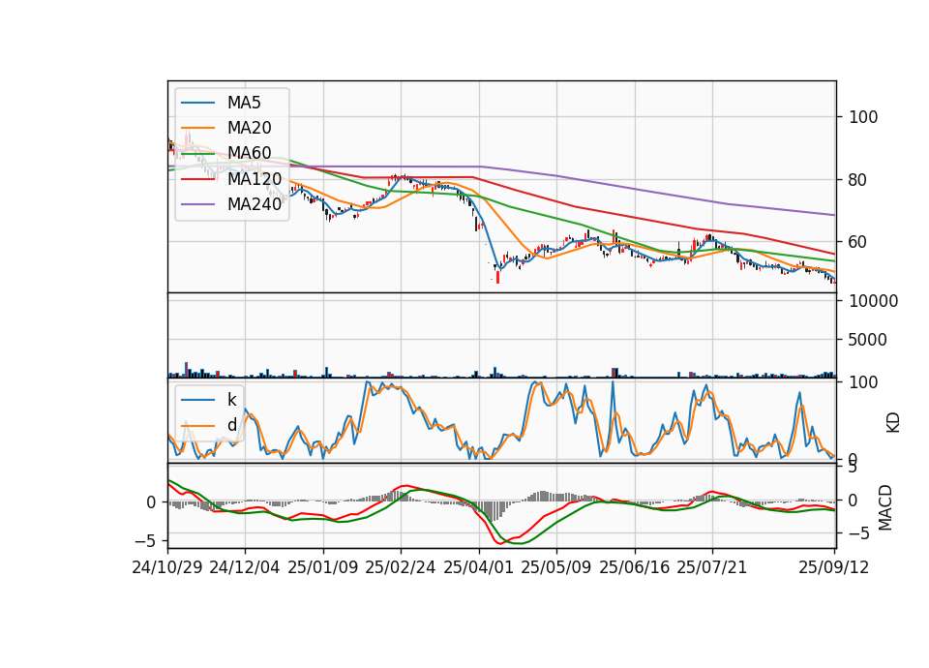929x668 pixels.
Task: Click the 100 price axis tick label
Action: coord(863,117)
